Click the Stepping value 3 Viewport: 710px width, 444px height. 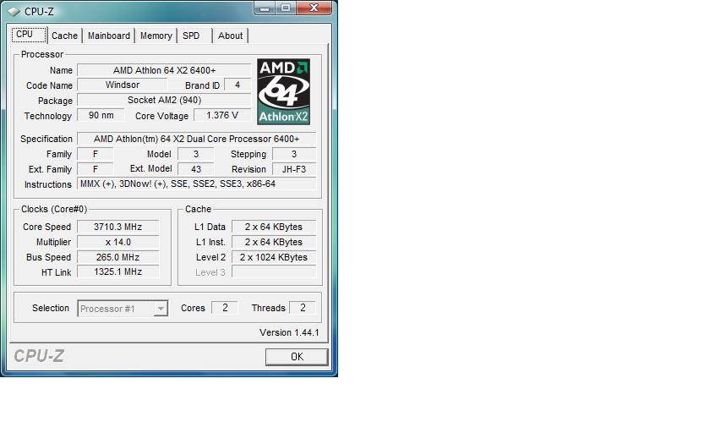coord(294,154)
